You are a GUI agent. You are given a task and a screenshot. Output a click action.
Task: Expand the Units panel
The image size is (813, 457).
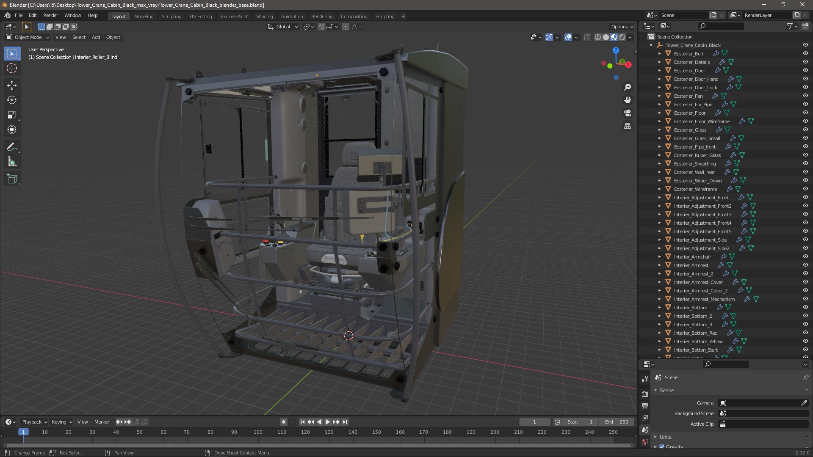(665, 437)
